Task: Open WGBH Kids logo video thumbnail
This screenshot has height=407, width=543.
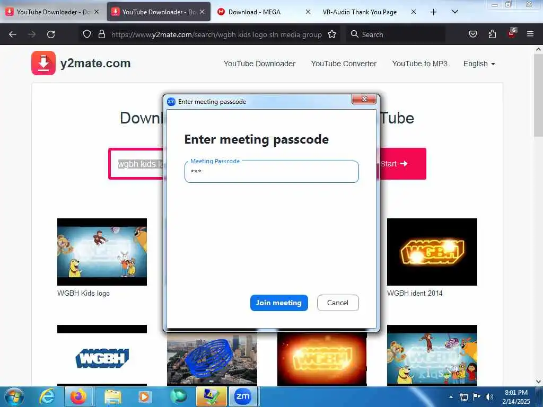Action: [102, 252]
